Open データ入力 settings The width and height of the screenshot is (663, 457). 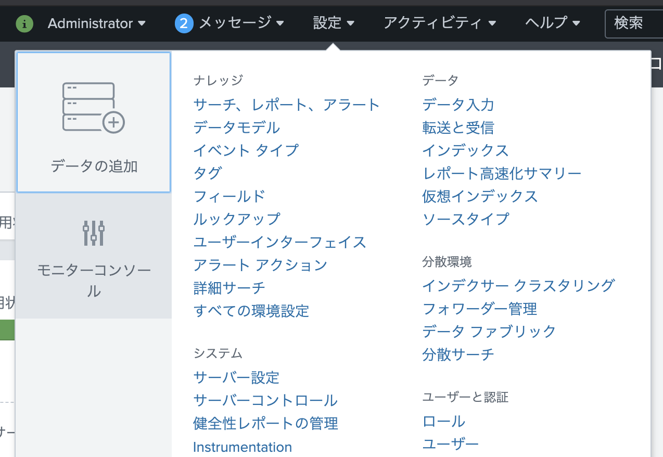pos(458,105)
